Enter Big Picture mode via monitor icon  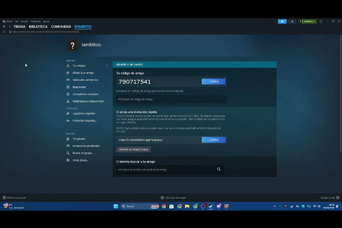click(x=320, y=22)
